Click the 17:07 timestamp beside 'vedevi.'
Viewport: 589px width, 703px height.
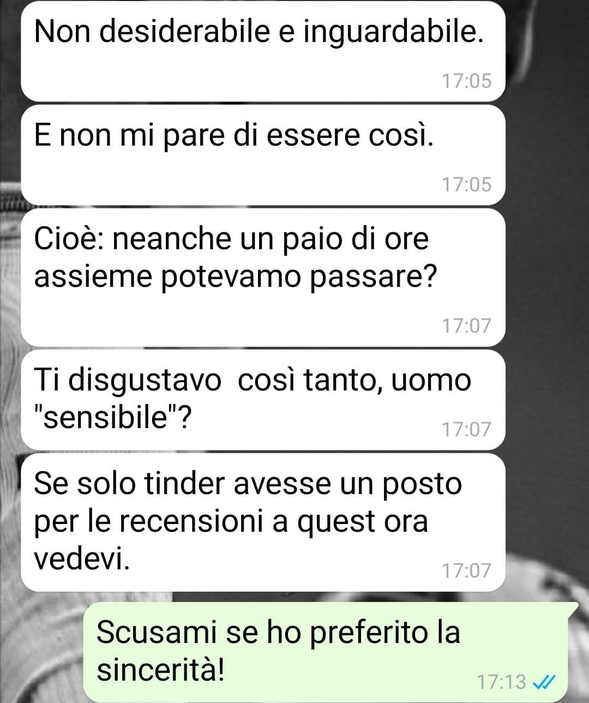pos(466,571)
